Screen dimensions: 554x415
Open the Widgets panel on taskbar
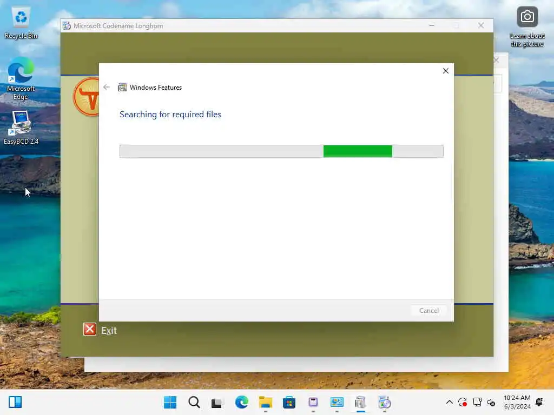point(15,402)
